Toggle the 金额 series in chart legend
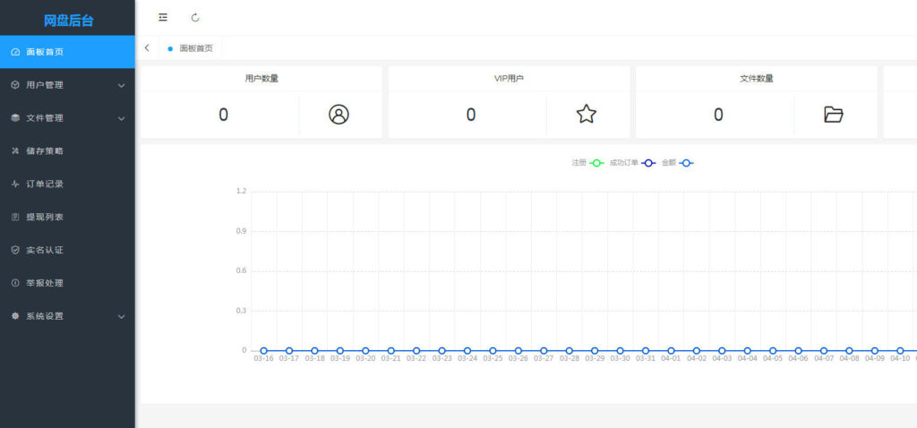This screenshot has height=428, width=917. (x=677, y=163)
